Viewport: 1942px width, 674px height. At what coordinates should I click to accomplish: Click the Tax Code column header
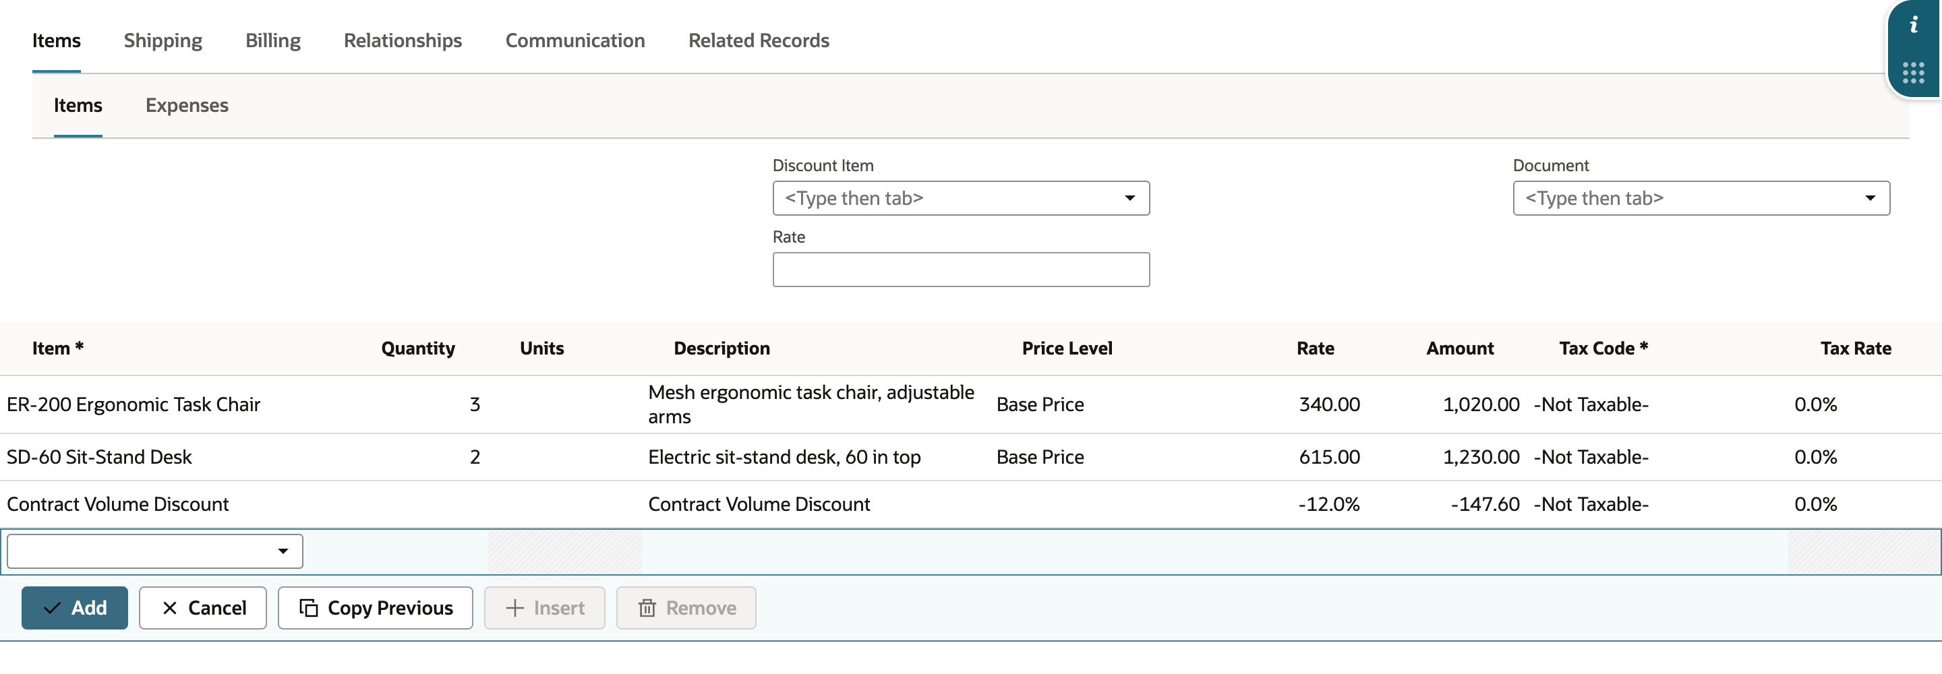(x=1603, y=348)
